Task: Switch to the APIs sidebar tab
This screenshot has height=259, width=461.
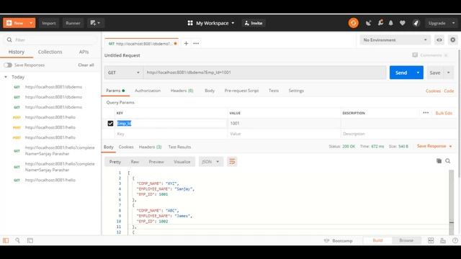Action: point(84,52)
